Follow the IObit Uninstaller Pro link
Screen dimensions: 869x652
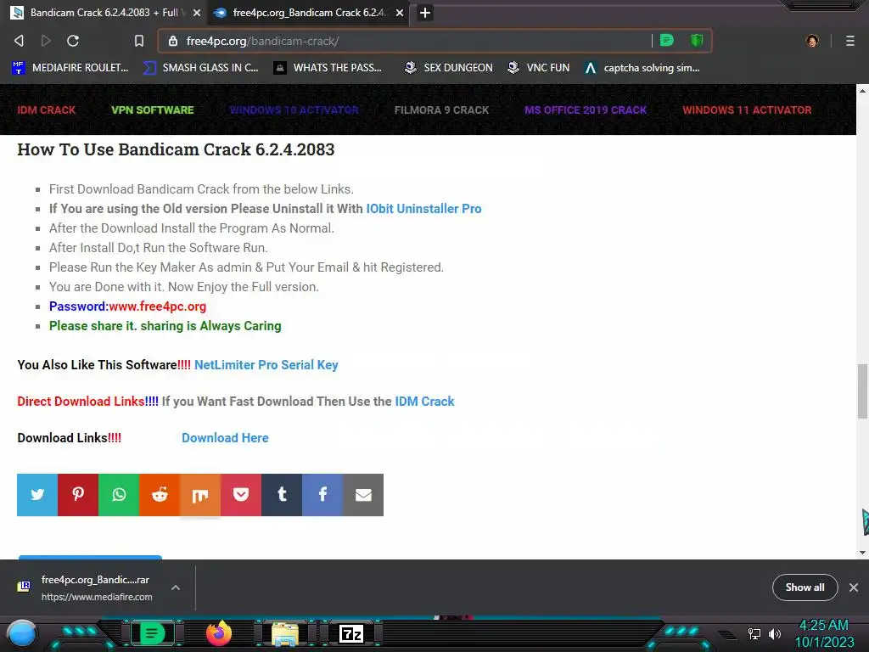coord(423,209)
